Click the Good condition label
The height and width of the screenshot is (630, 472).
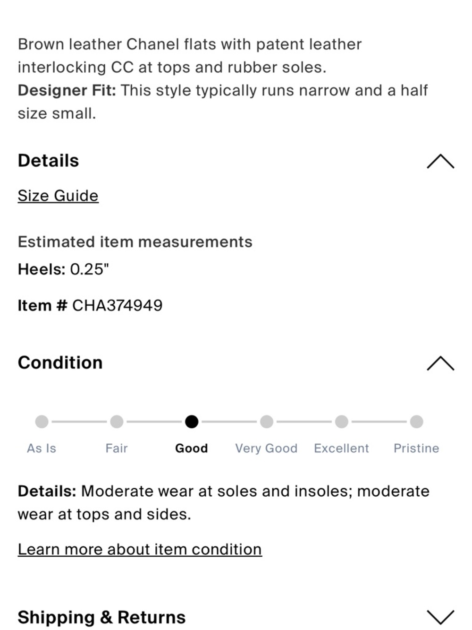(x=192, y=448)
